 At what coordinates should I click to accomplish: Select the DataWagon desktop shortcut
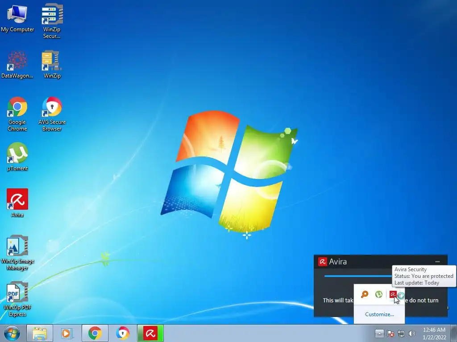(x=17, y=64)
